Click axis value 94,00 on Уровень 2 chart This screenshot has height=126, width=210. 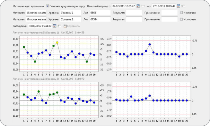(x=15, y=85)
